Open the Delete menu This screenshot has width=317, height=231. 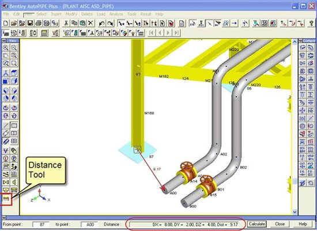tap(87, 14)
